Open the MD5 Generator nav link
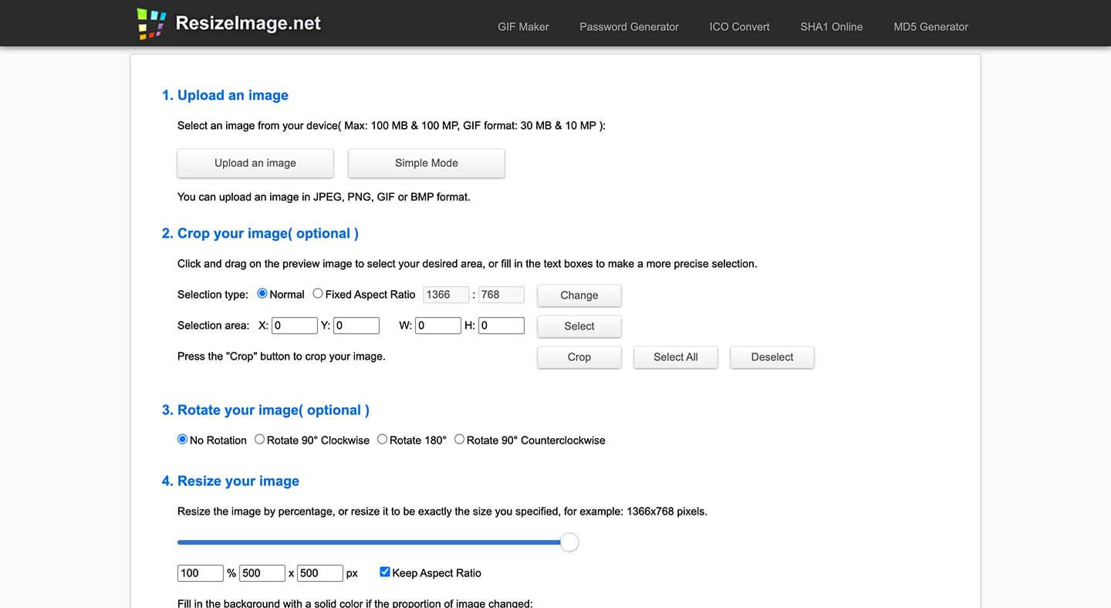1111x608 pixels. pyautogui.click(x=930, y=26)
